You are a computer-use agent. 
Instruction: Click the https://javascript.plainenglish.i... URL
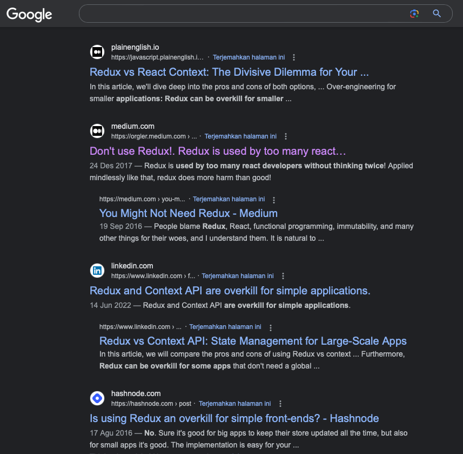click(157, 57)
